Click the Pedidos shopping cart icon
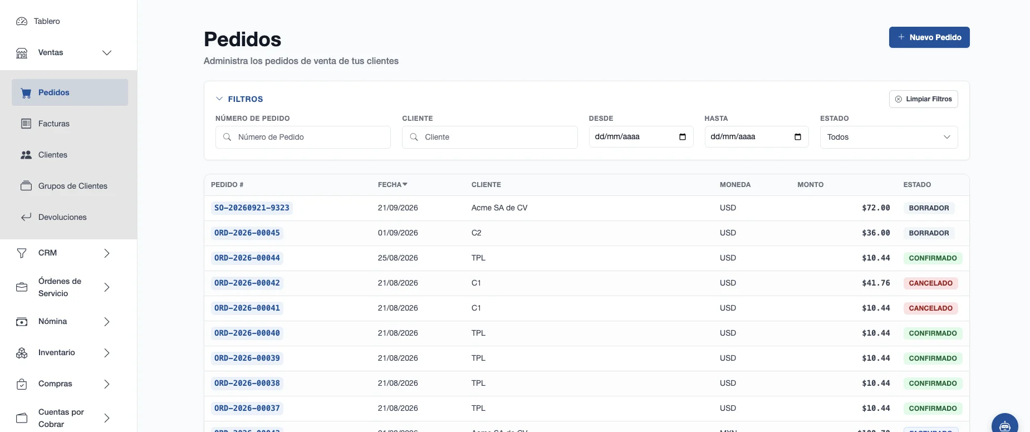 click(x=26, y=93)
